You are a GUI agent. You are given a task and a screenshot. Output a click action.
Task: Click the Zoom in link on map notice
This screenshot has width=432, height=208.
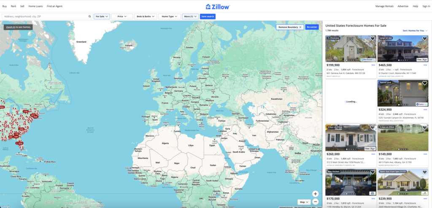pyautogui.click(x=11, y=27)
